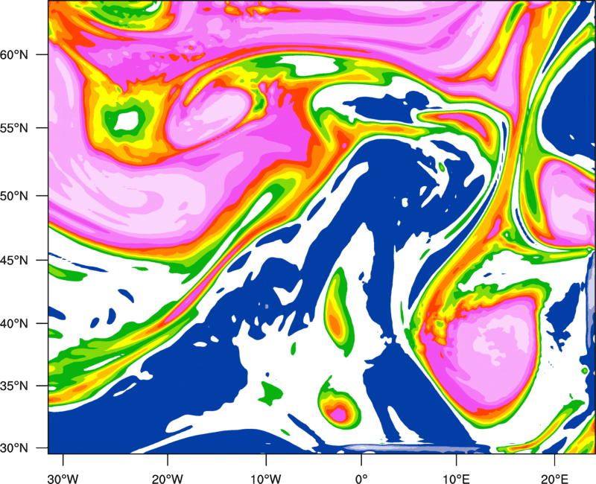Click the 20°E longitude label

click(554, 479)
